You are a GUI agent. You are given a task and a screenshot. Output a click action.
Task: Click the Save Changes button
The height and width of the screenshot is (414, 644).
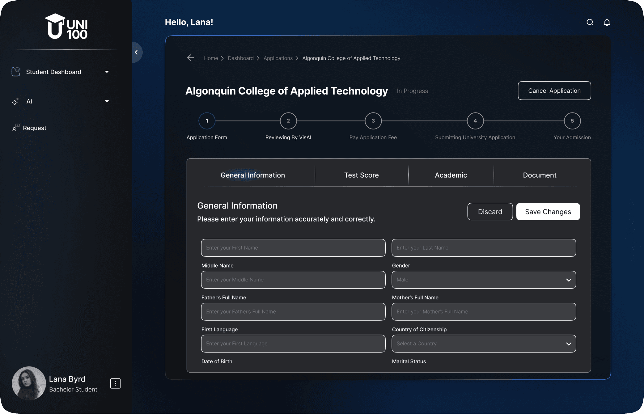tap(548, 212)
